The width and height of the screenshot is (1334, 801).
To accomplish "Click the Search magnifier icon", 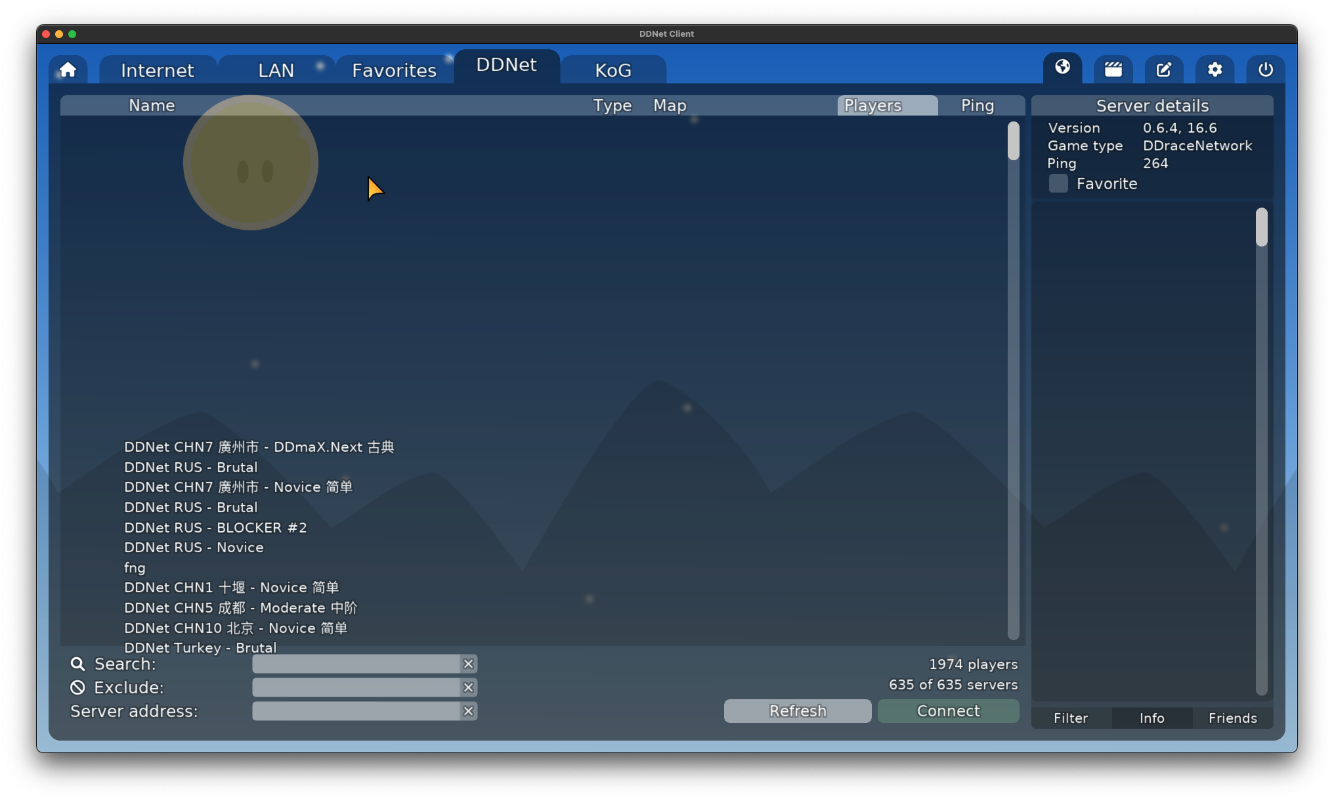I will [77, 664].
